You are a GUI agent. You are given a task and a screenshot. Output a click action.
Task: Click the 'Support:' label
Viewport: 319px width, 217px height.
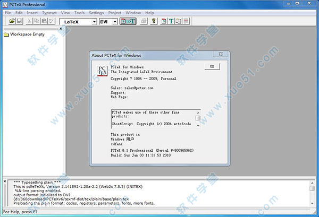coord(118,93)
